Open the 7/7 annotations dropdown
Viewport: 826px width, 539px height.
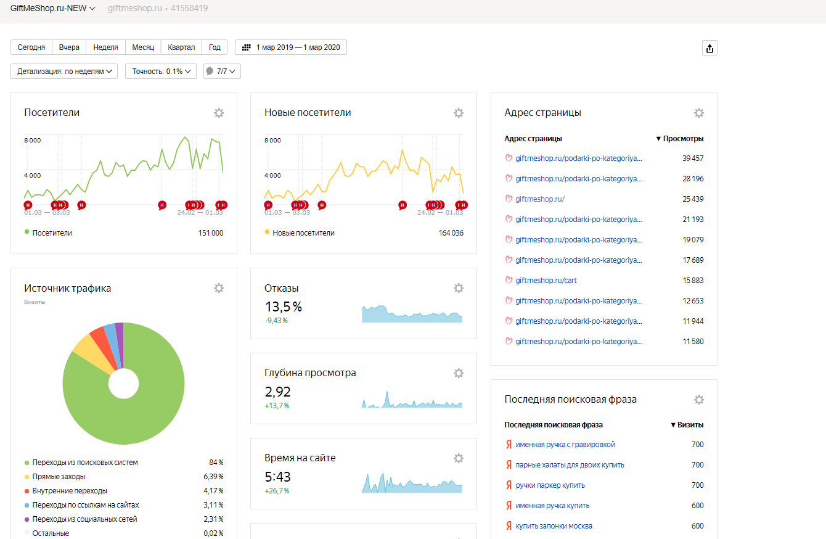222,72
